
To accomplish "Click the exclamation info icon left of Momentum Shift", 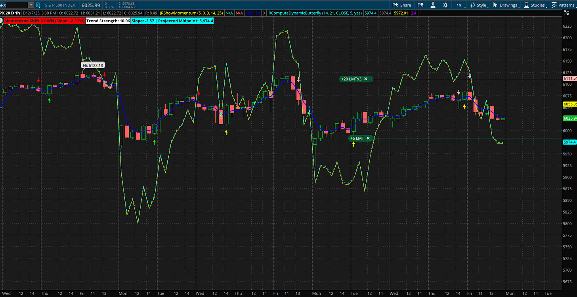I will click(2, 20).
